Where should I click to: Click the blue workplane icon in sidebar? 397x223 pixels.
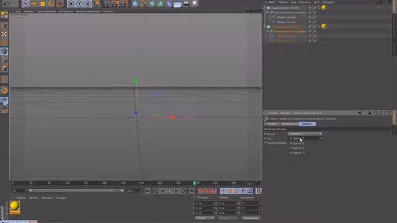(x=4, y=101)
